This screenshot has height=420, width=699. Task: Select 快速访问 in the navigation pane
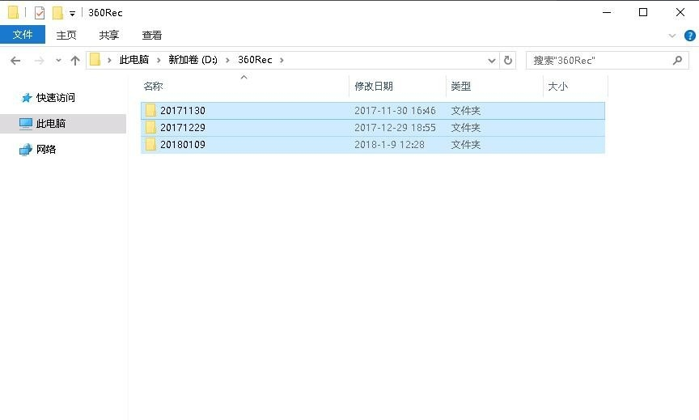(x=55, y=98)
